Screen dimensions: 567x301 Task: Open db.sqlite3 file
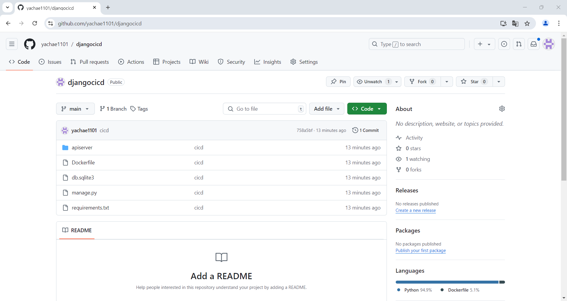(x=83, y=178)
